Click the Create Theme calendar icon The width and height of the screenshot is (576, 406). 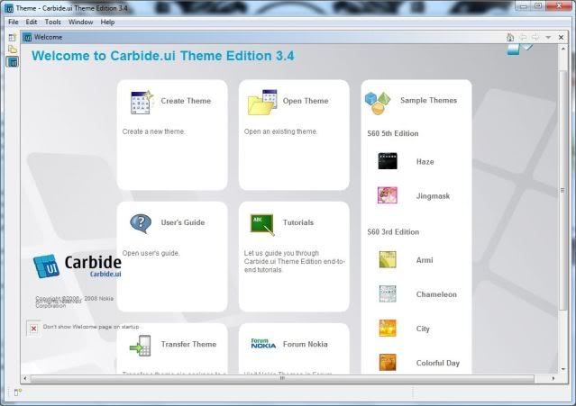142,102
